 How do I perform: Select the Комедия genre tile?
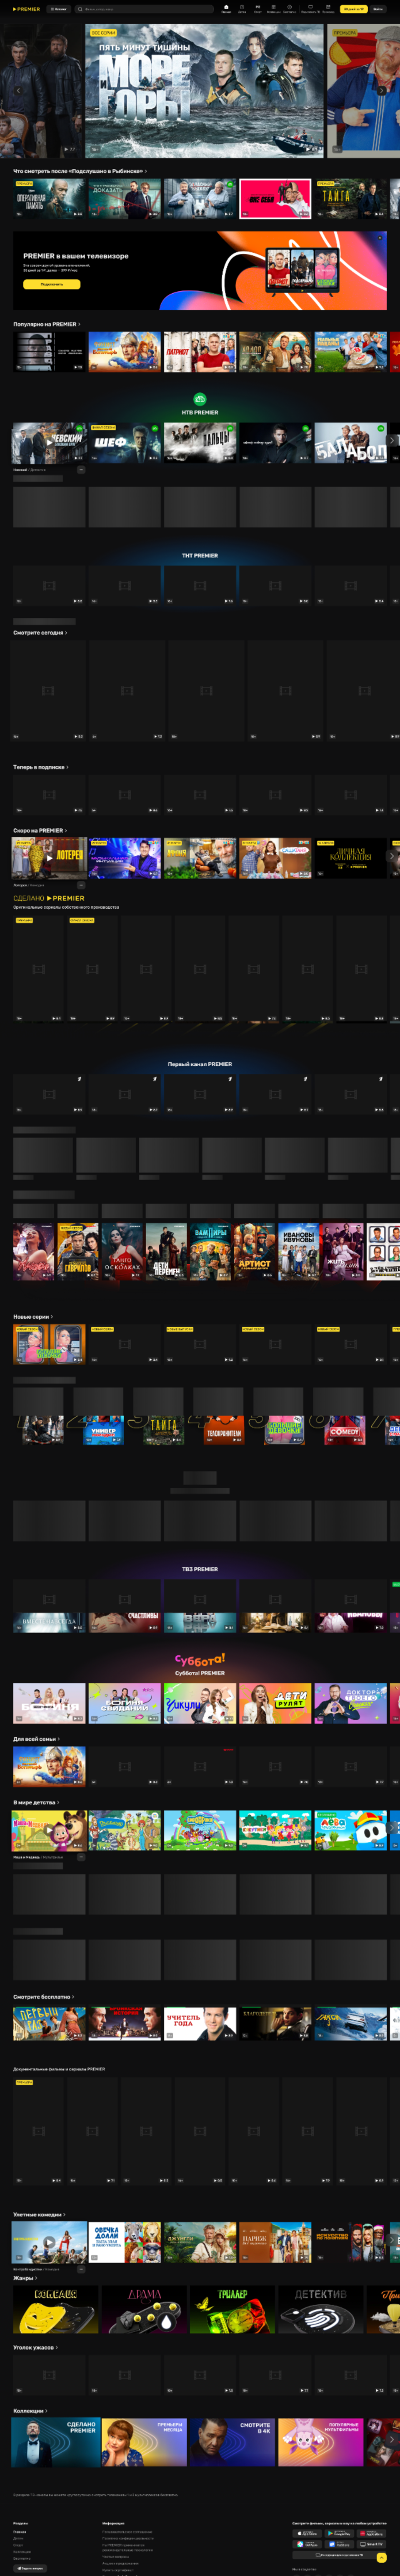(55, 2309)
